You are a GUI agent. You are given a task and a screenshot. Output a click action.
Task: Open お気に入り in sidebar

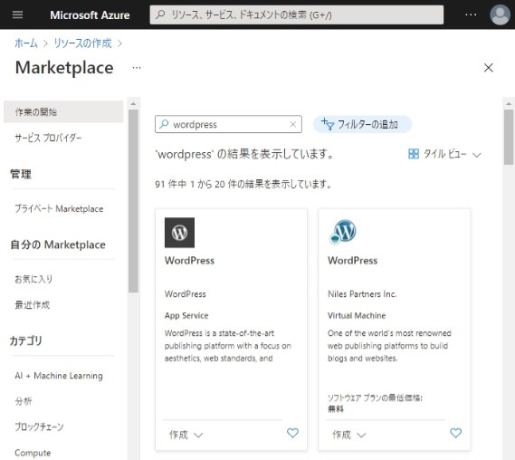click(33, 279)
